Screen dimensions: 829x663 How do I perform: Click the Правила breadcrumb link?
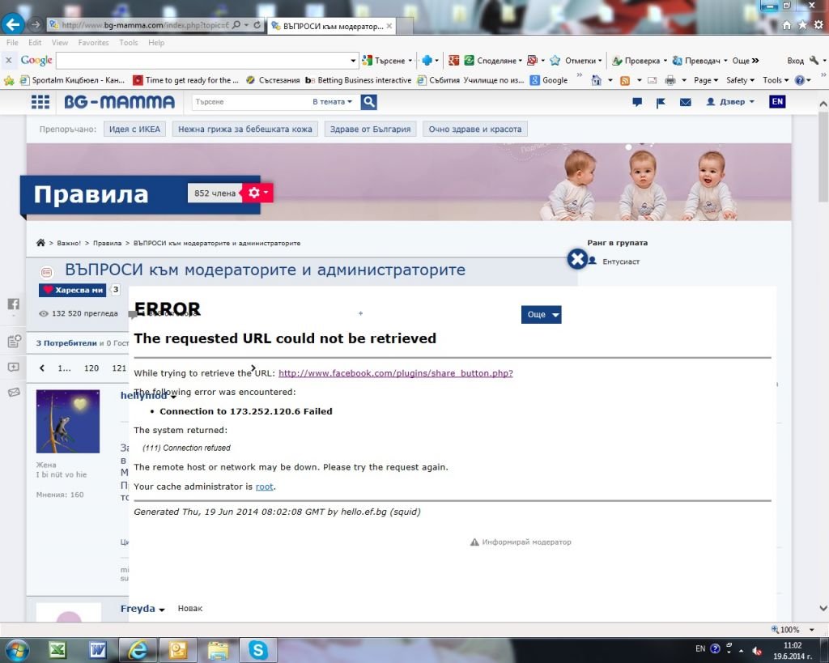pos(108,243)
